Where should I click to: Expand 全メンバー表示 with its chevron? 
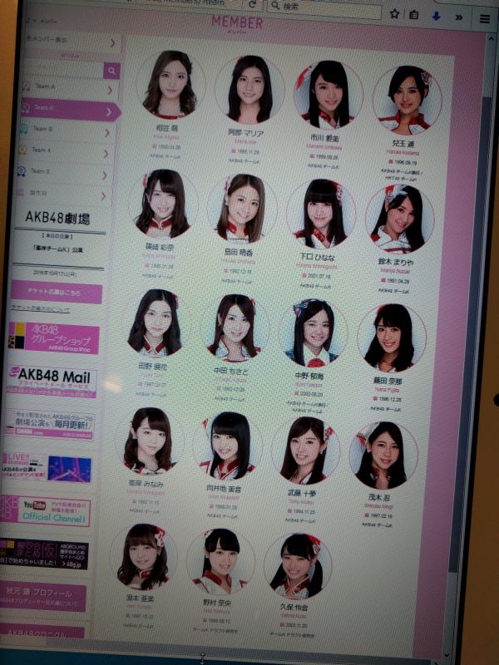click(113, 43)
